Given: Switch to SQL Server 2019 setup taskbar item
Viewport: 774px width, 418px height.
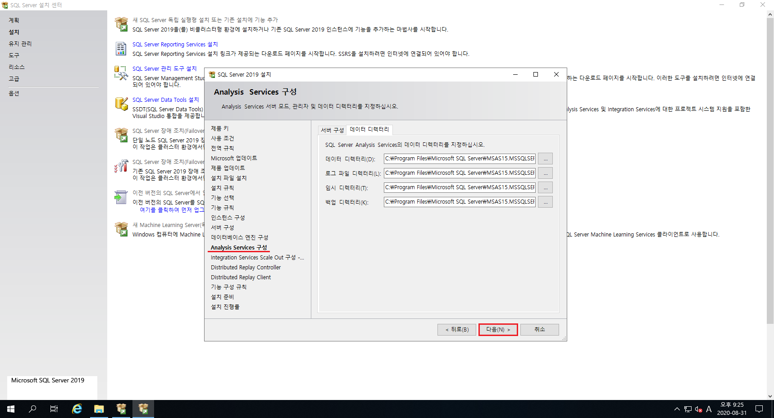Looking at the screenshot, I should [x=143, y=409].
